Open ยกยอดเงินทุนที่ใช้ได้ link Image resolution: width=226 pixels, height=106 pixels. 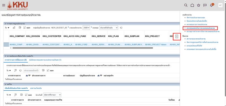point(194,46)
